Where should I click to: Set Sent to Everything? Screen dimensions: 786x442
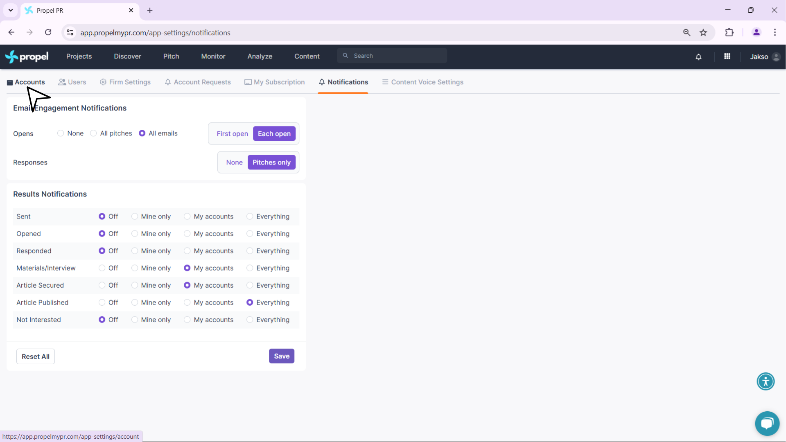250,216
